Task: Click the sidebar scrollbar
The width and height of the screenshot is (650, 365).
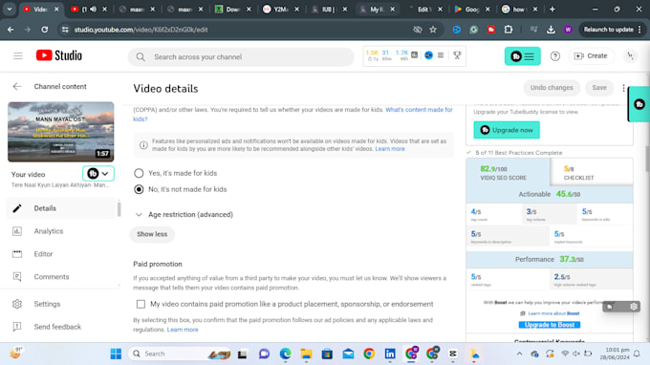Action: (119, 208)
